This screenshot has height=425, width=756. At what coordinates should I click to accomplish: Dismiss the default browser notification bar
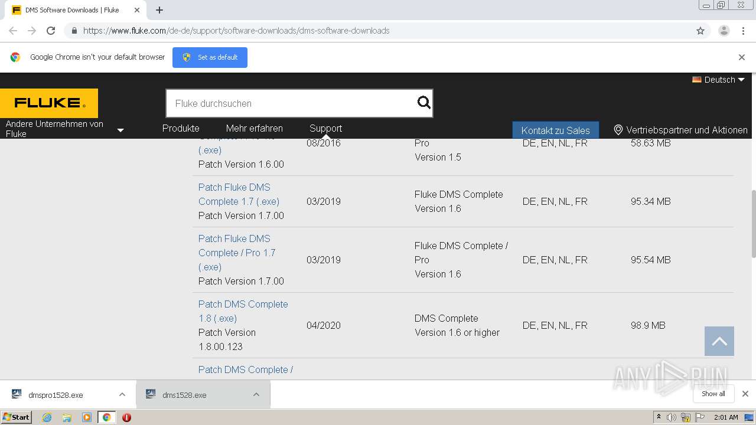point(742,57)
